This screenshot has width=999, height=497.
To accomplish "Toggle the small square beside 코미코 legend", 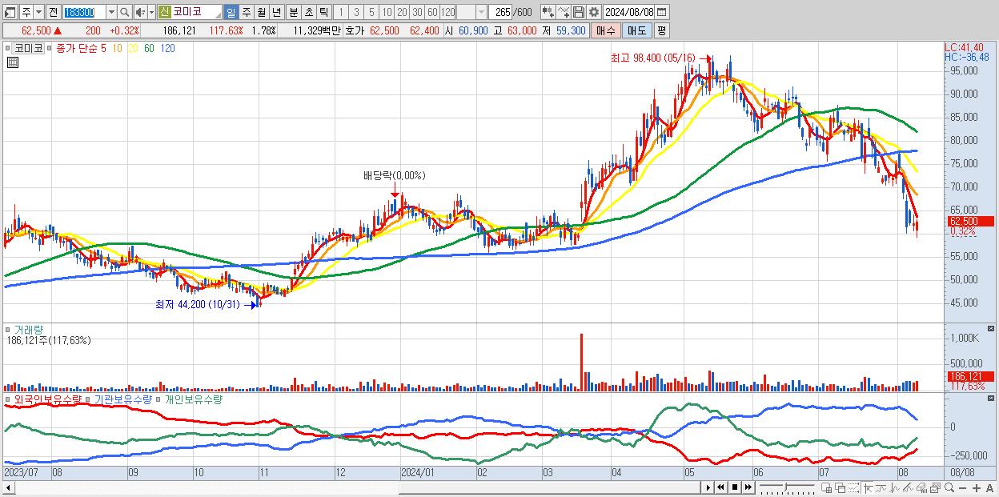I will (6, 49).
